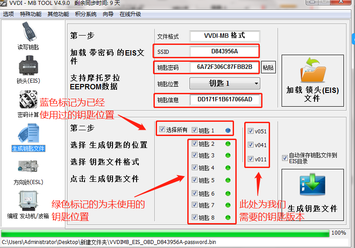This screenshot has width=355, height=248.
Task: Open the 读写钥匙 key icon
Action: [30, 32]
